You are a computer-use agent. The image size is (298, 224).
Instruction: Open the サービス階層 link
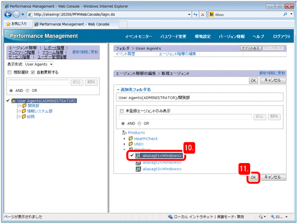tap(19, 57)
